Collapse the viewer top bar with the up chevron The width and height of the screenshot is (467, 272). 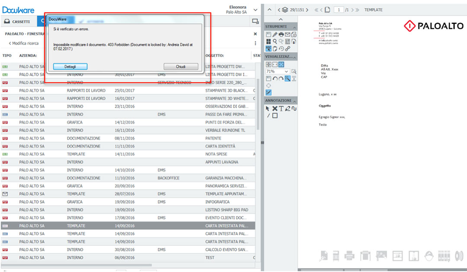click(269, 10)
